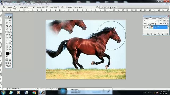Select the Path Selection tool
Viewport: 170px width, 95px height.
7,41
